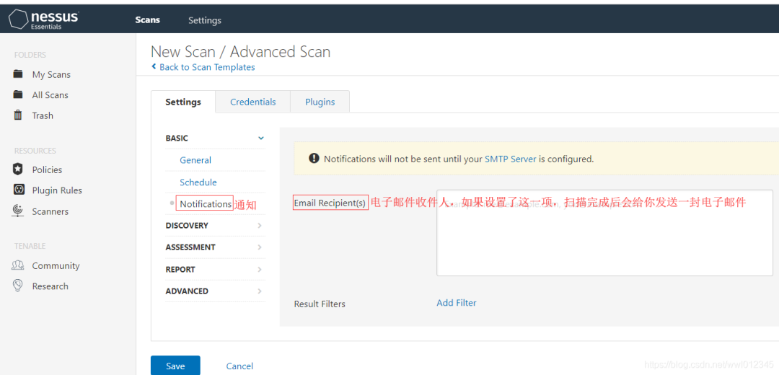779x375 pixels.
Task: Click the Nessus Essentials logo
Action: (x=44, y=19)
